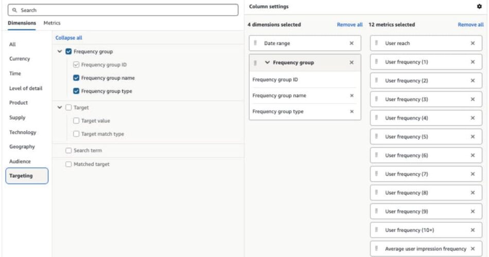Remove all selected metrics
The width and height of the screenshot is (489, 257).
pyautogui.click(x=470, y=25)
